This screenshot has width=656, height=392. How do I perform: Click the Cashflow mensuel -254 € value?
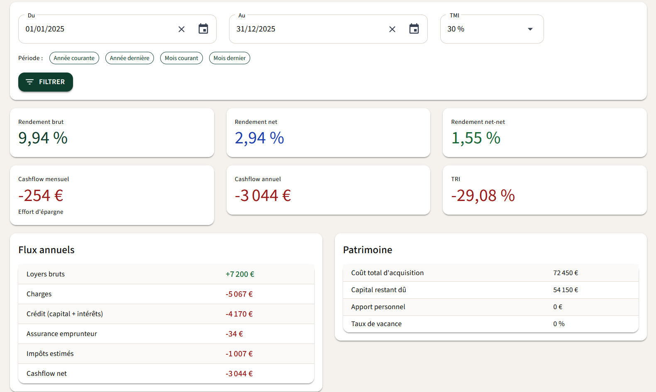[x=41, y=196]
